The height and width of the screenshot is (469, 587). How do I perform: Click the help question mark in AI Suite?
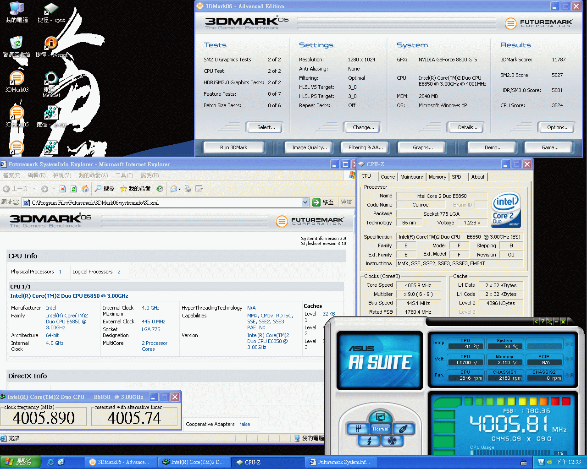543,322
